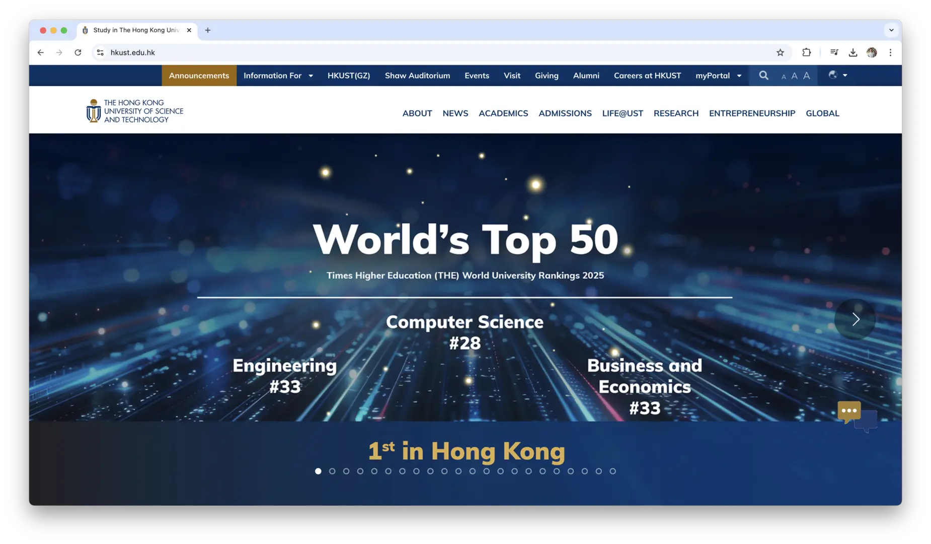Open the HKUST(GZ) link

pyautogui.click(x=349, y=76)
